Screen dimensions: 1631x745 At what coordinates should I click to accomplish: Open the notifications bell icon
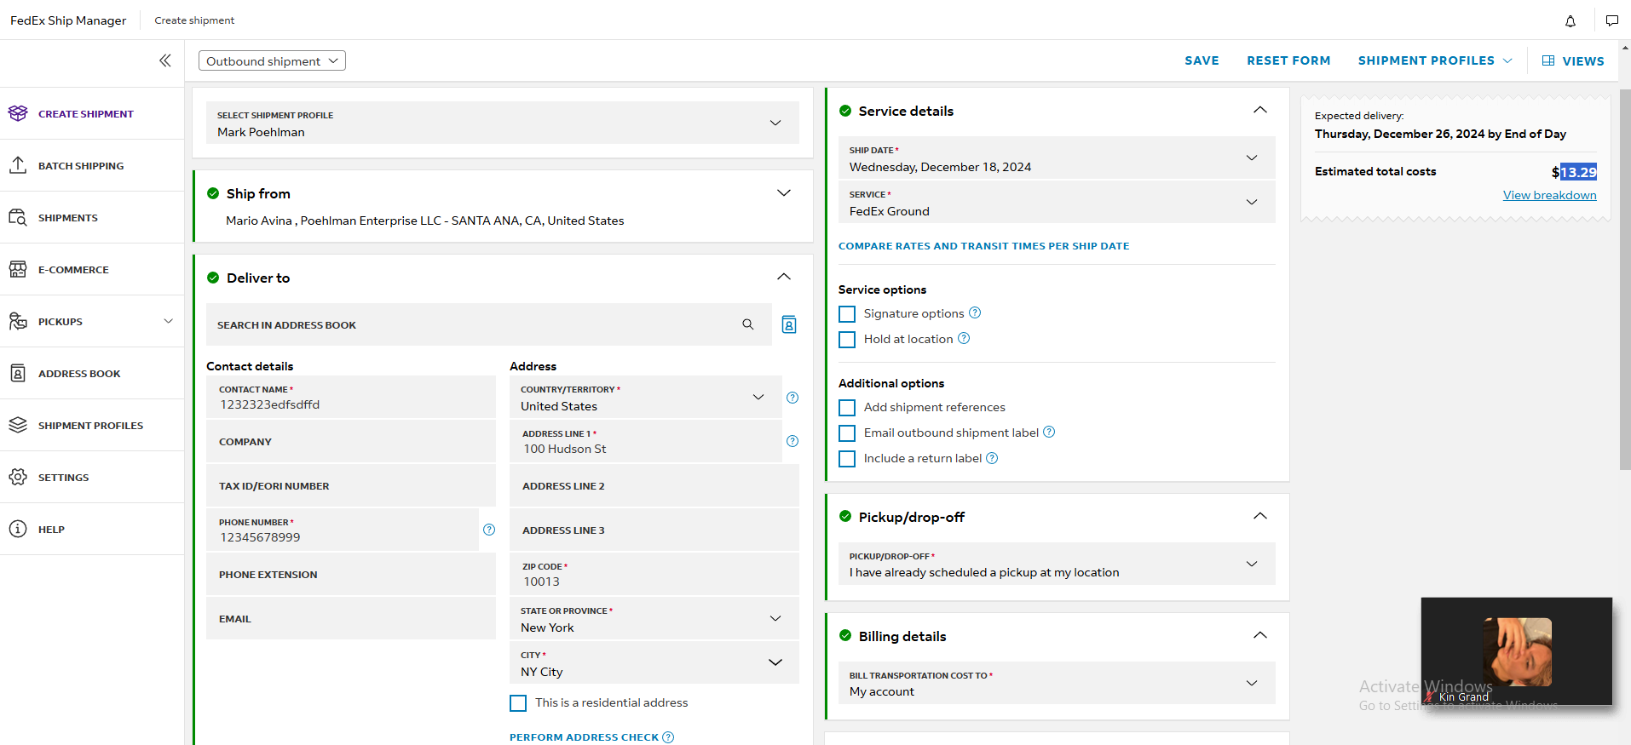pyautogui.click(x=1570, y=20)
